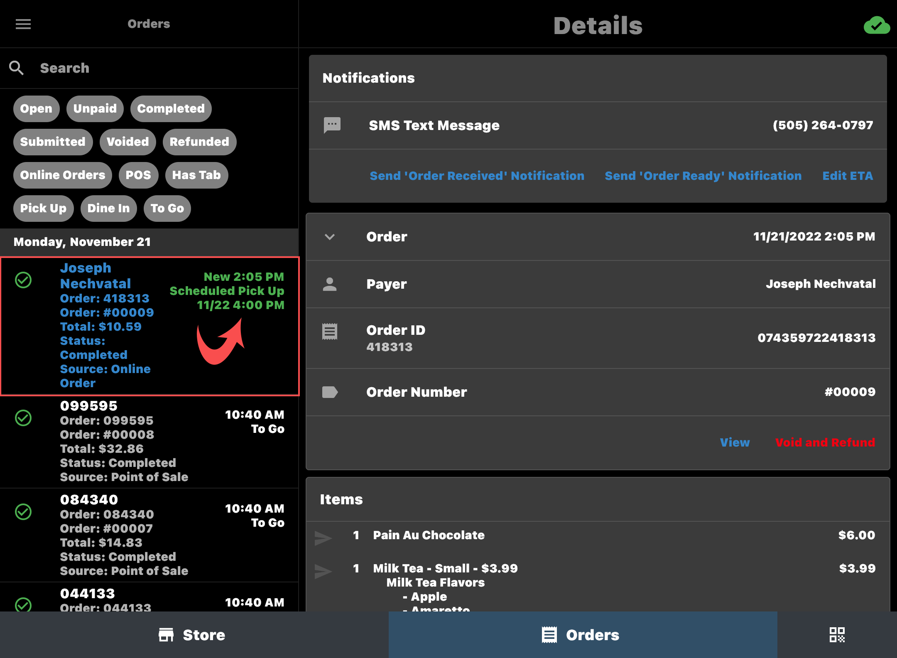The image size is (897, 658).
Task: Toggle the Online Orders filter chip
Action: [x=63, y=175]
